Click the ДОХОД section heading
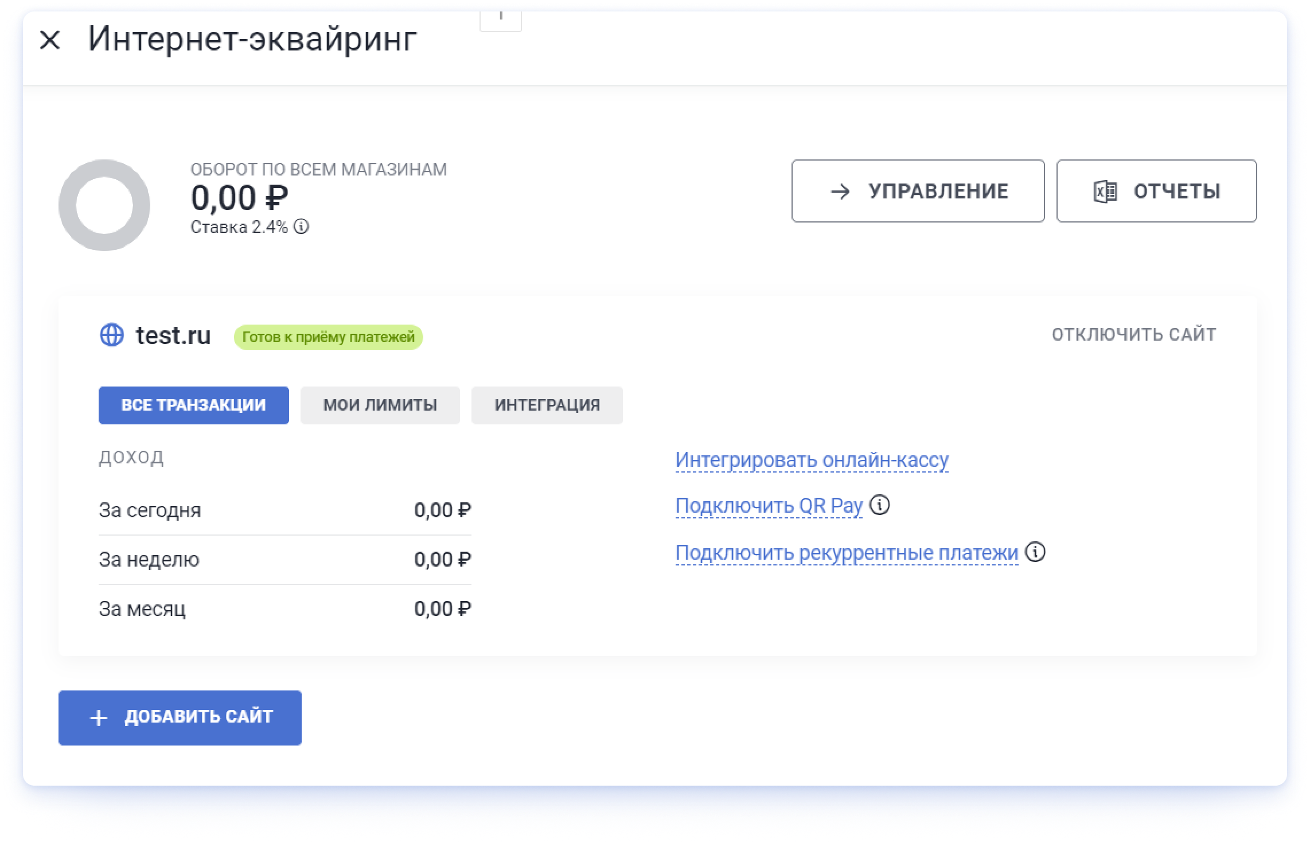 (x=131, y=457)
